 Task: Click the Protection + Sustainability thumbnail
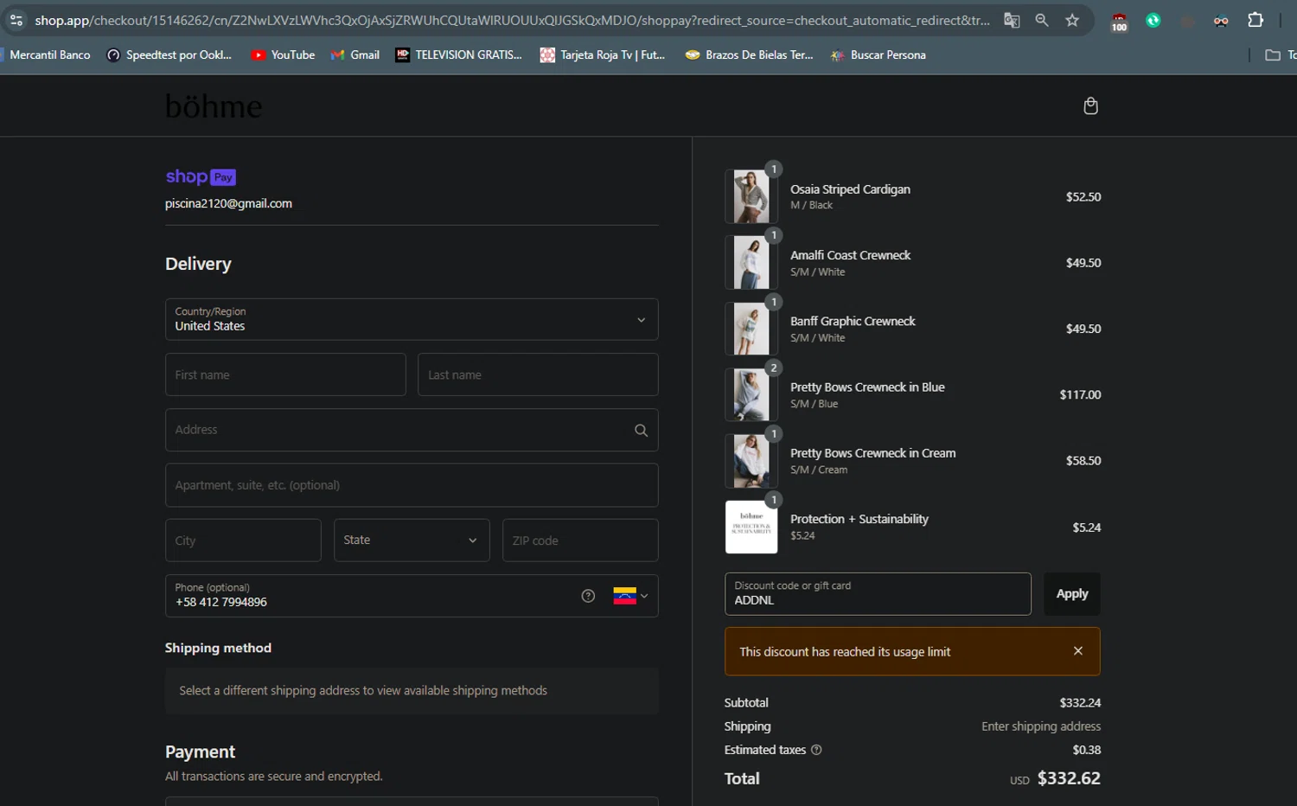pos(751,527)
